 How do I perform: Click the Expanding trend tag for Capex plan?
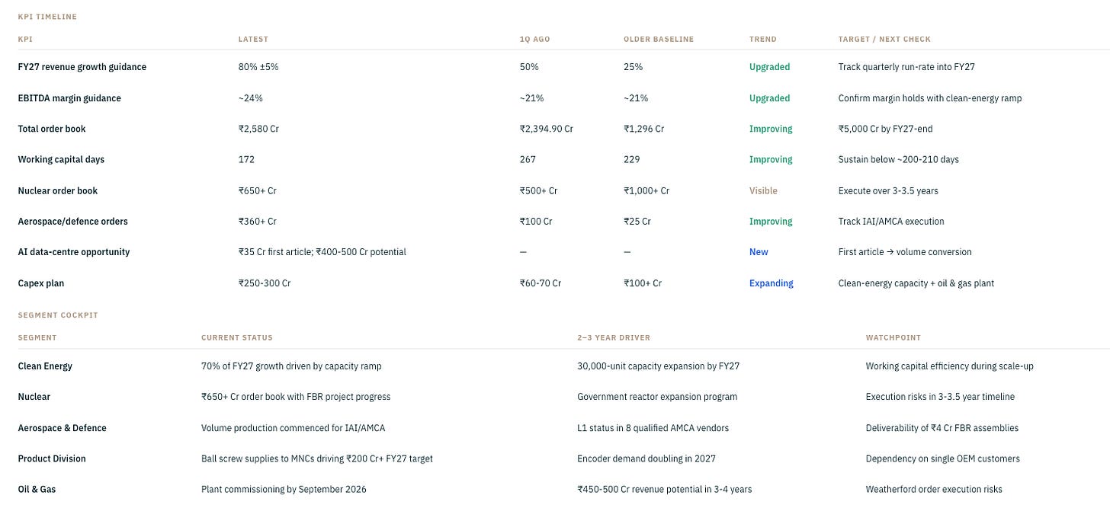pos(771,283)
